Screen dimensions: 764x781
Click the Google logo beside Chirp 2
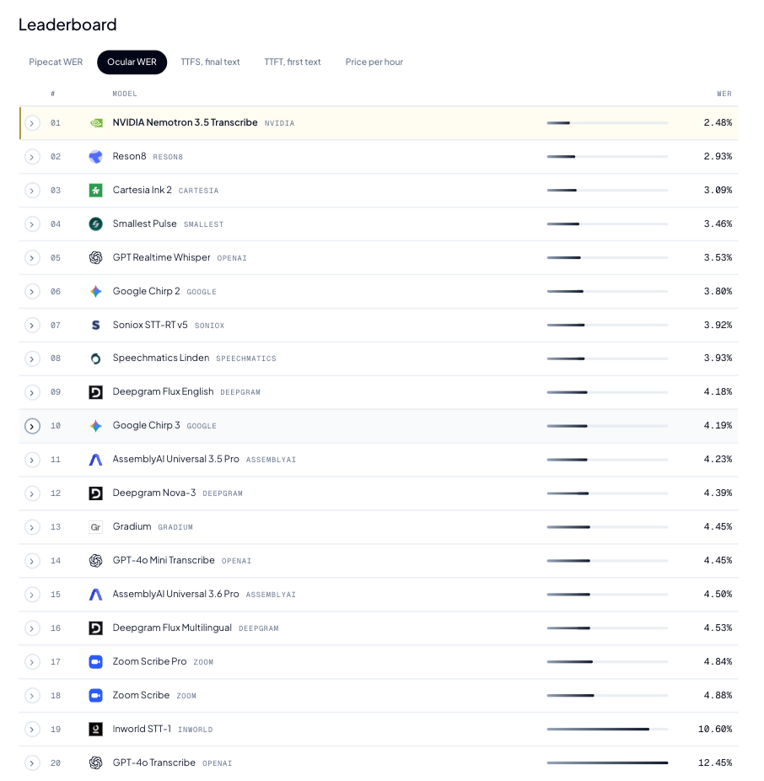tap(95, 291)
